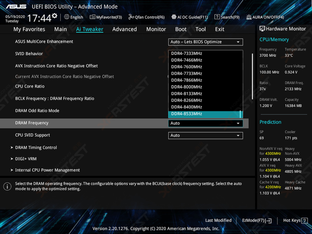312x234 pixels.
Task: Click the Prediction section heading
Action: tap(270, 122)
